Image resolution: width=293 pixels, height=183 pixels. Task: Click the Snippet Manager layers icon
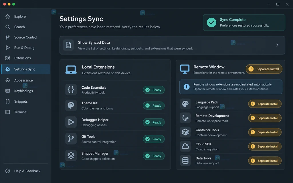[71, 156]
